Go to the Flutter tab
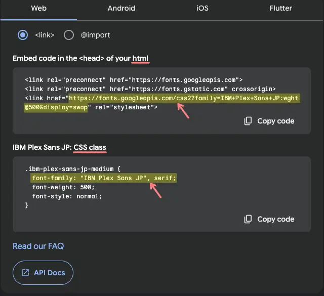This screenshot has width=324, height=296. (x=280, y=8)
